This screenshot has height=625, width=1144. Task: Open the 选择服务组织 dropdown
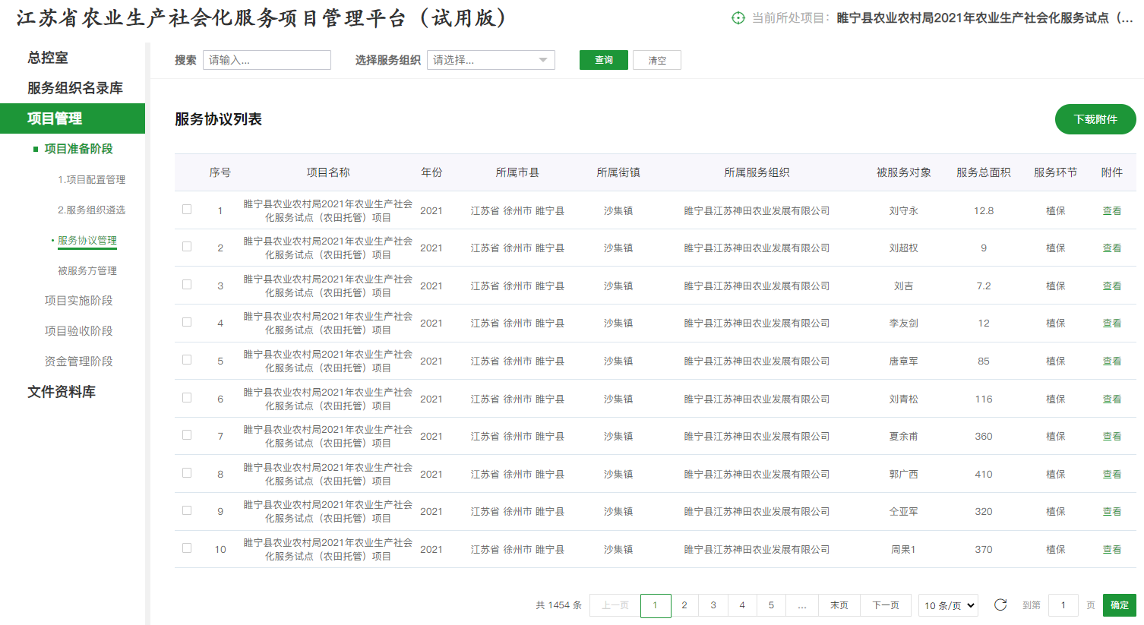coord(491,60)
